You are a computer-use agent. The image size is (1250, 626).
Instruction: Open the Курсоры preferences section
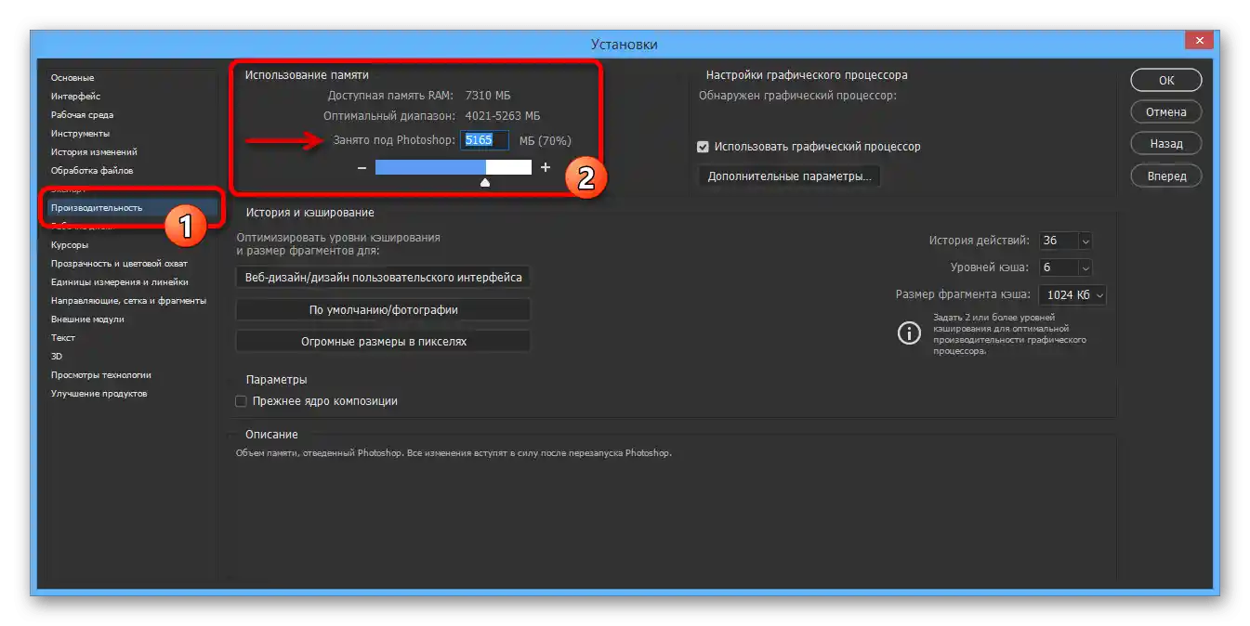point(70,245)
